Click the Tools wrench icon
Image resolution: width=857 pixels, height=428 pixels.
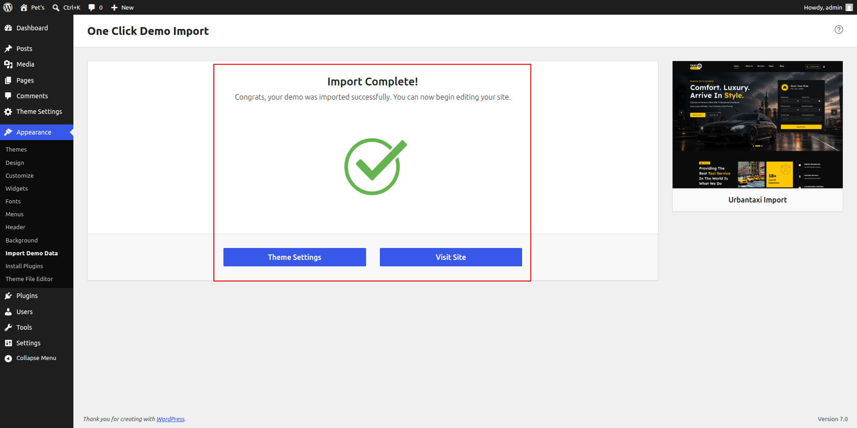8,327
